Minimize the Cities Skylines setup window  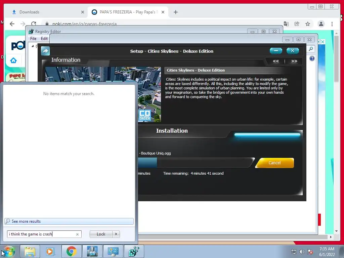pyautogui.click(x=276, y=51)
